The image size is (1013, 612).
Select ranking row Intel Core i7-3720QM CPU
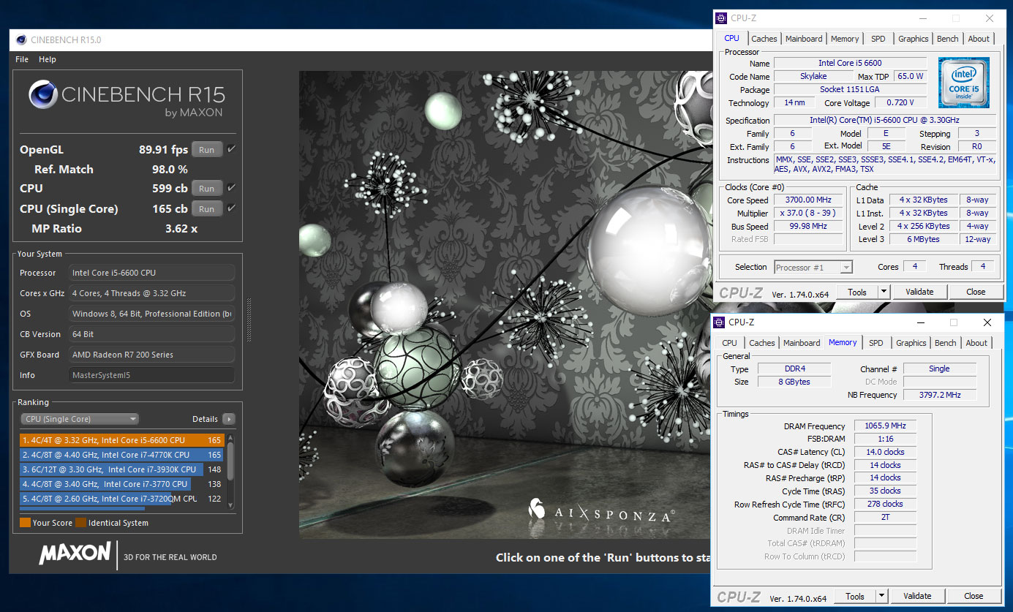[x=122, y=499]
